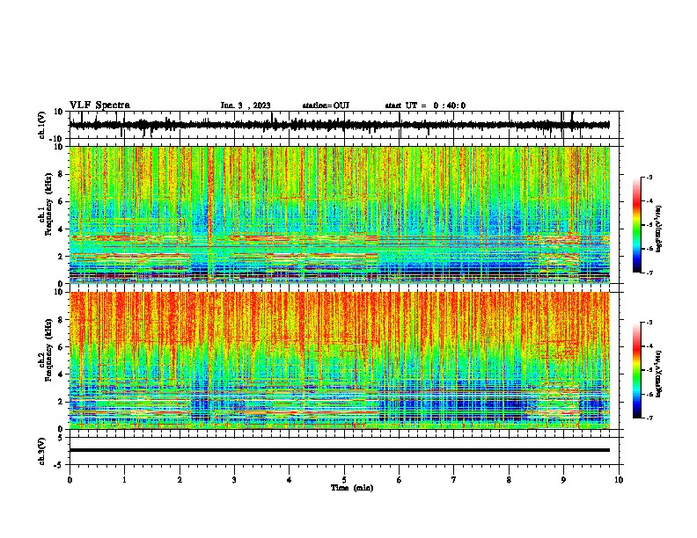This screenshot has width=697, height=538.
Task: Click the ch.2 spectrogram color bar
Action: tap(637, 370)
